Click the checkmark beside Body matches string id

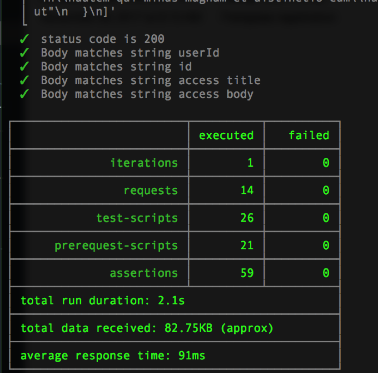pos(24,66)
